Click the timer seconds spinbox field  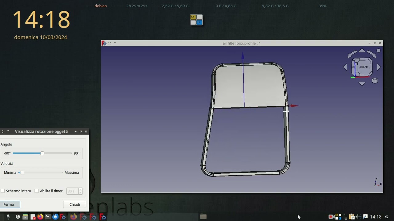[x=72, y=191]
